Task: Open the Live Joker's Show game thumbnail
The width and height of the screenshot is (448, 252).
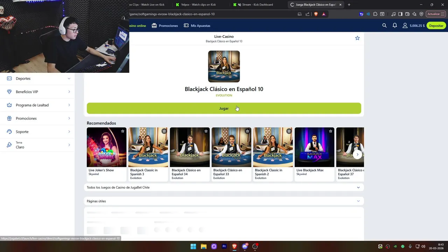Action: click(x=106, y=147)
